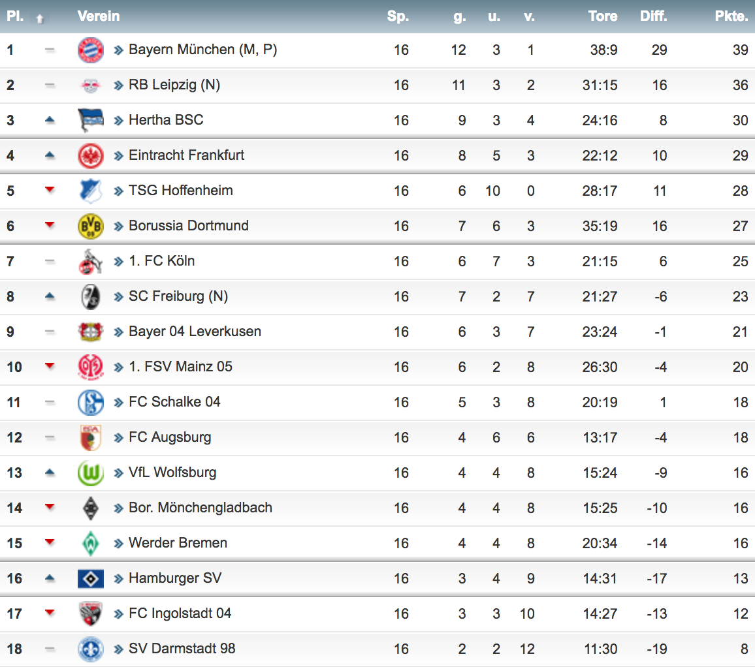Click the FC Schalke 04 crest
This screenshot has width=755, height=667.
(x=90, y=402)
